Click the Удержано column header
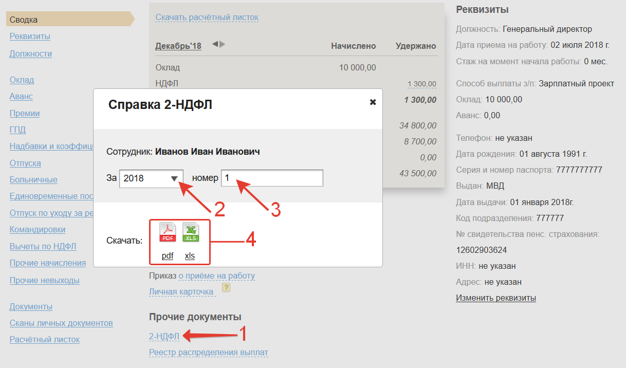 click(x=416, y=46)
